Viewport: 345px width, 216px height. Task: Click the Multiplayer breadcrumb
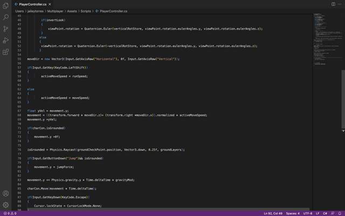pyautogui.click(x=55, y=11)
